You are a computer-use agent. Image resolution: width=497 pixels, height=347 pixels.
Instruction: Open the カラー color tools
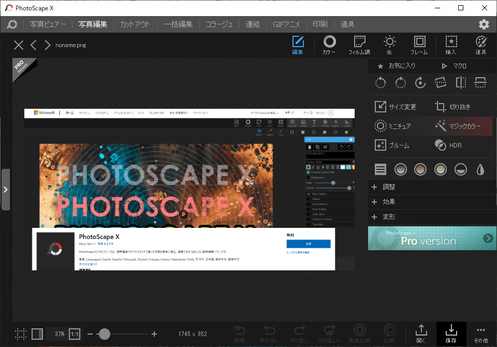(x=329, y=45)
